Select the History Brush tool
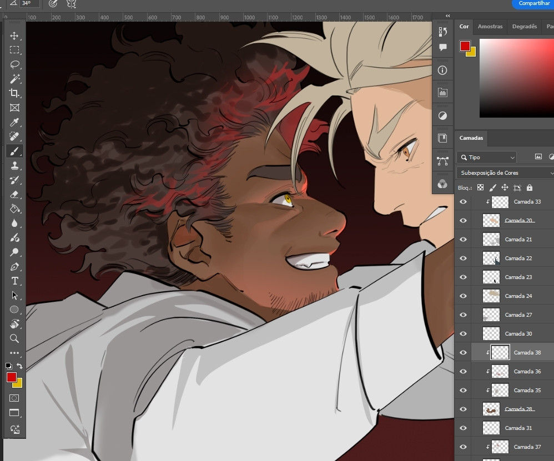Viewport: 554px width, 461px height. [x=14, y=180]
